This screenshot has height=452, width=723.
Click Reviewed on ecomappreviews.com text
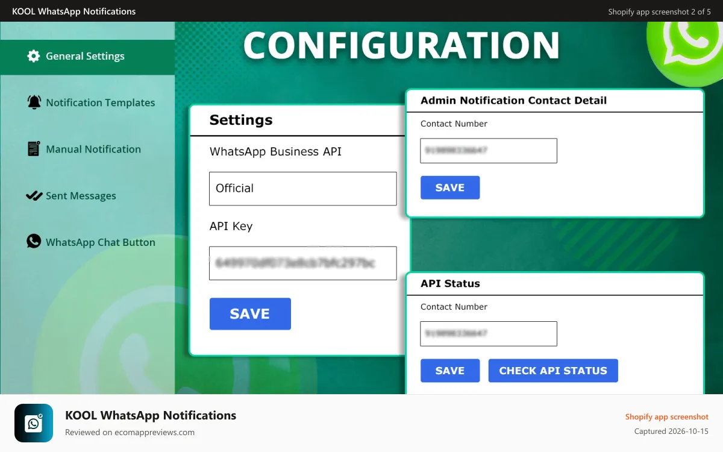[x=130, y=432]
